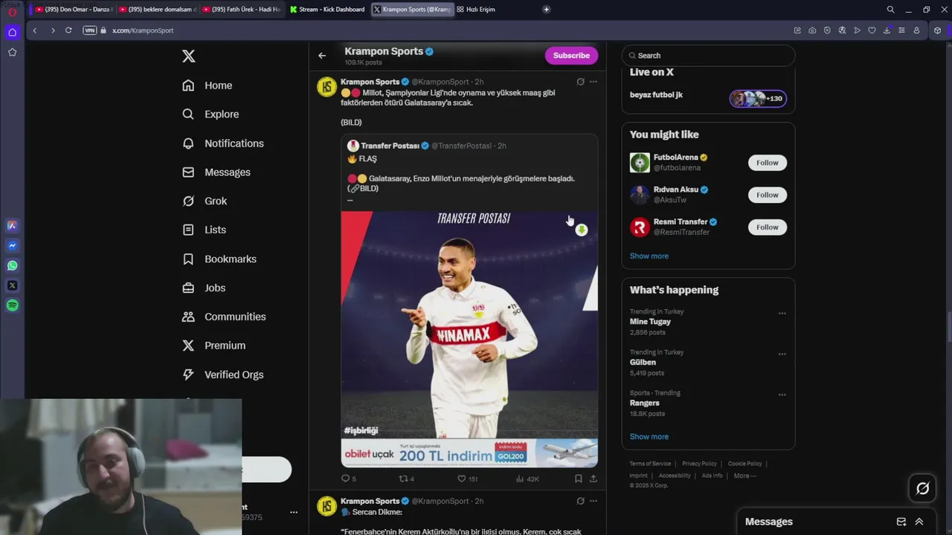Viewport: 952px width, 535px height.
Task: Open Communities from the sidebar
Action: click(224, 317)
